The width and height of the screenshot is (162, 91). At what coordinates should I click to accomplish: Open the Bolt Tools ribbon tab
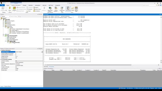(51, 5)
